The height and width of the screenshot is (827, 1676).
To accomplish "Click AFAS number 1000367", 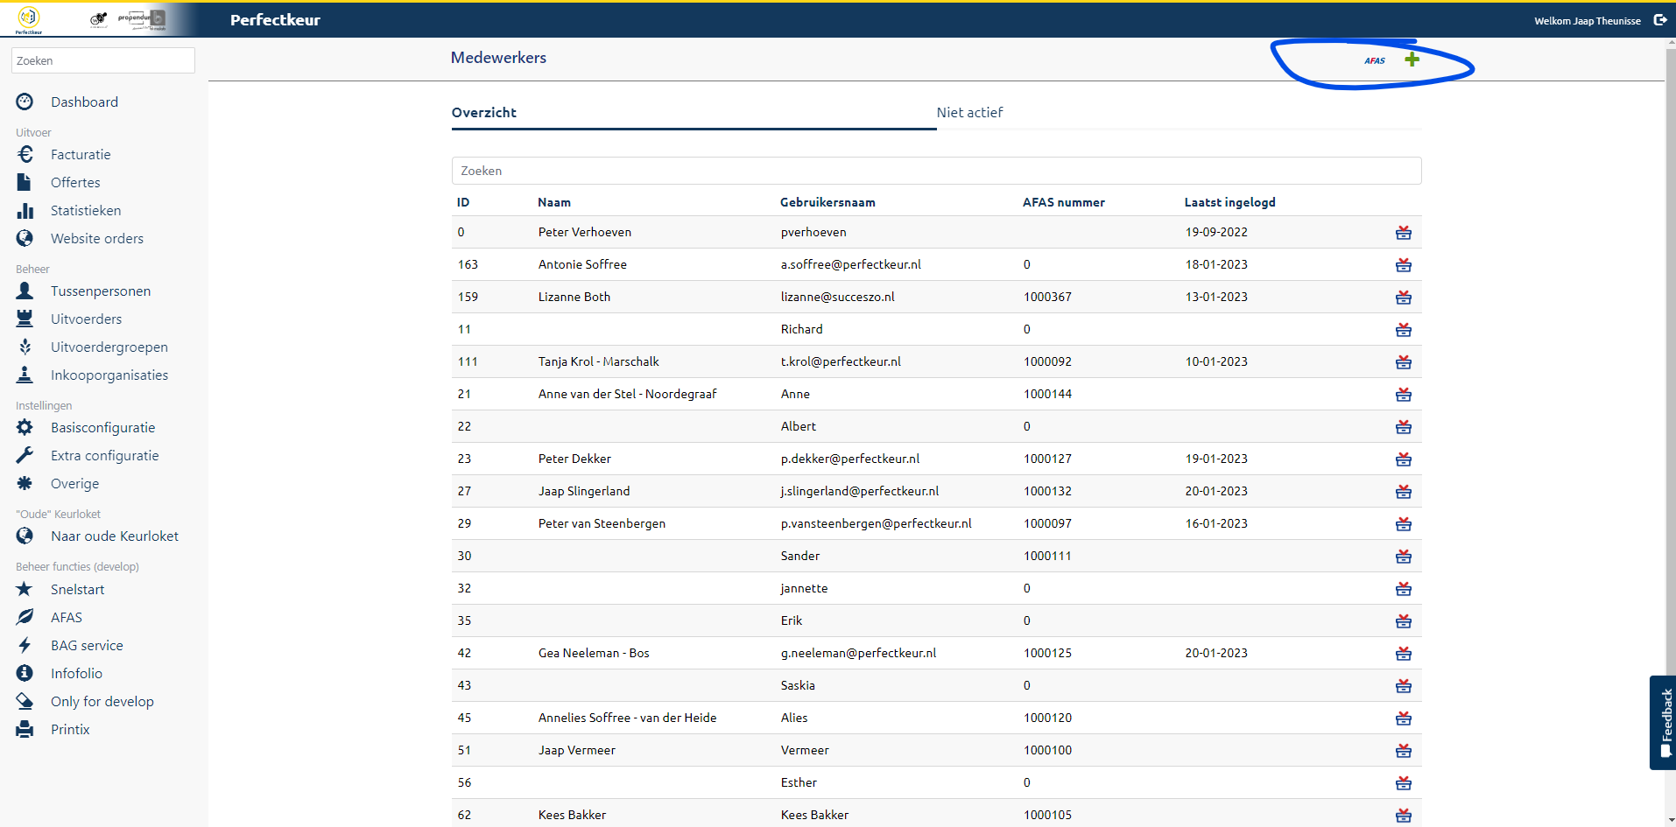I will click(x=1047, y=297).
